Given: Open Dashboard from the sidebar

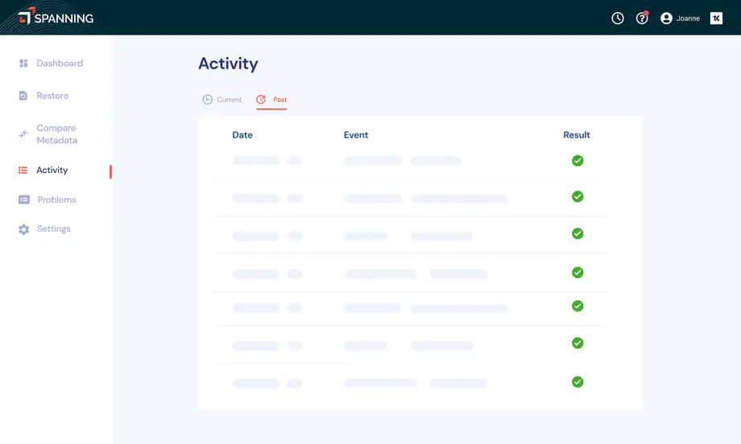Looking at the screenshot, I should tap(60, 64).
